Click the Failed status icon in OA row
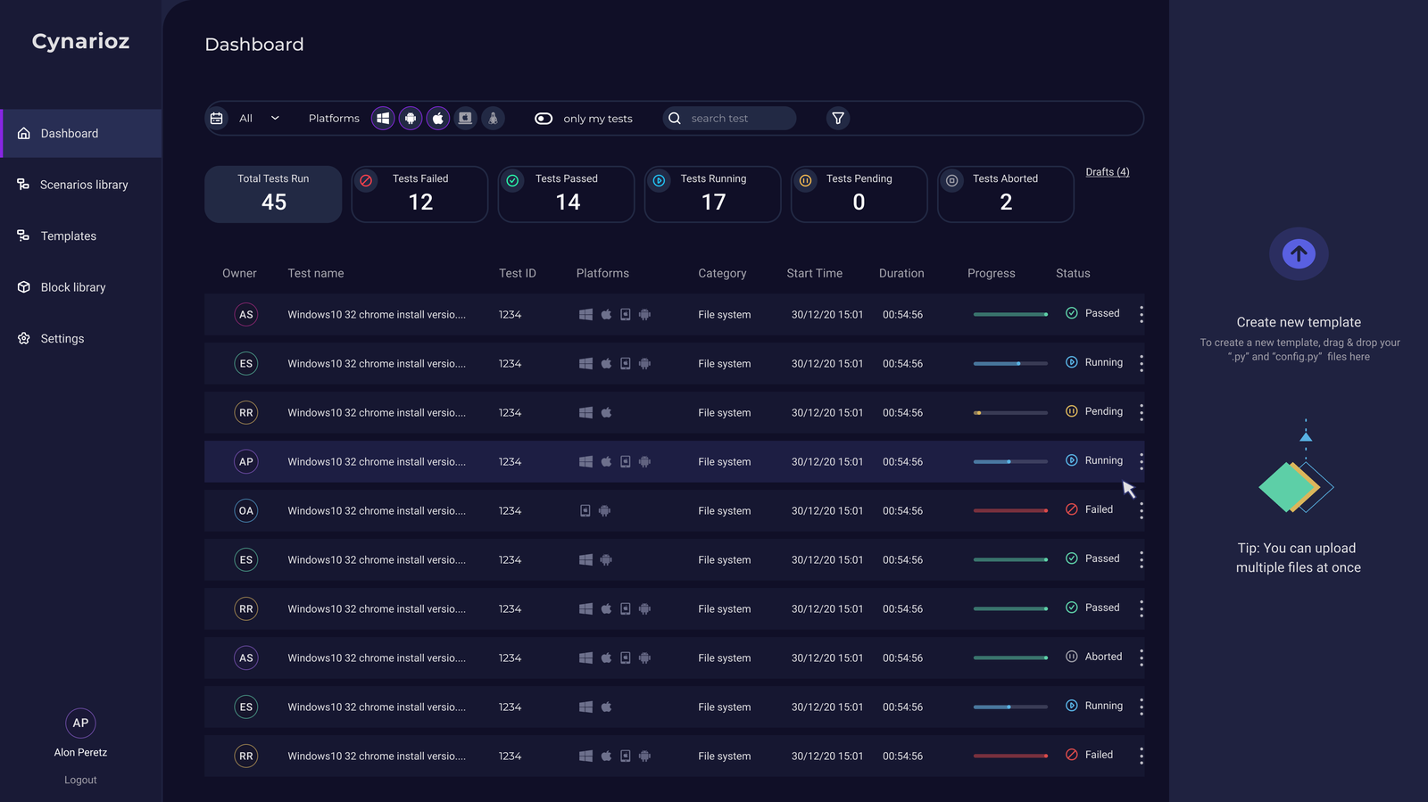Viewport: 1428px width, 802px height. 1072,509
